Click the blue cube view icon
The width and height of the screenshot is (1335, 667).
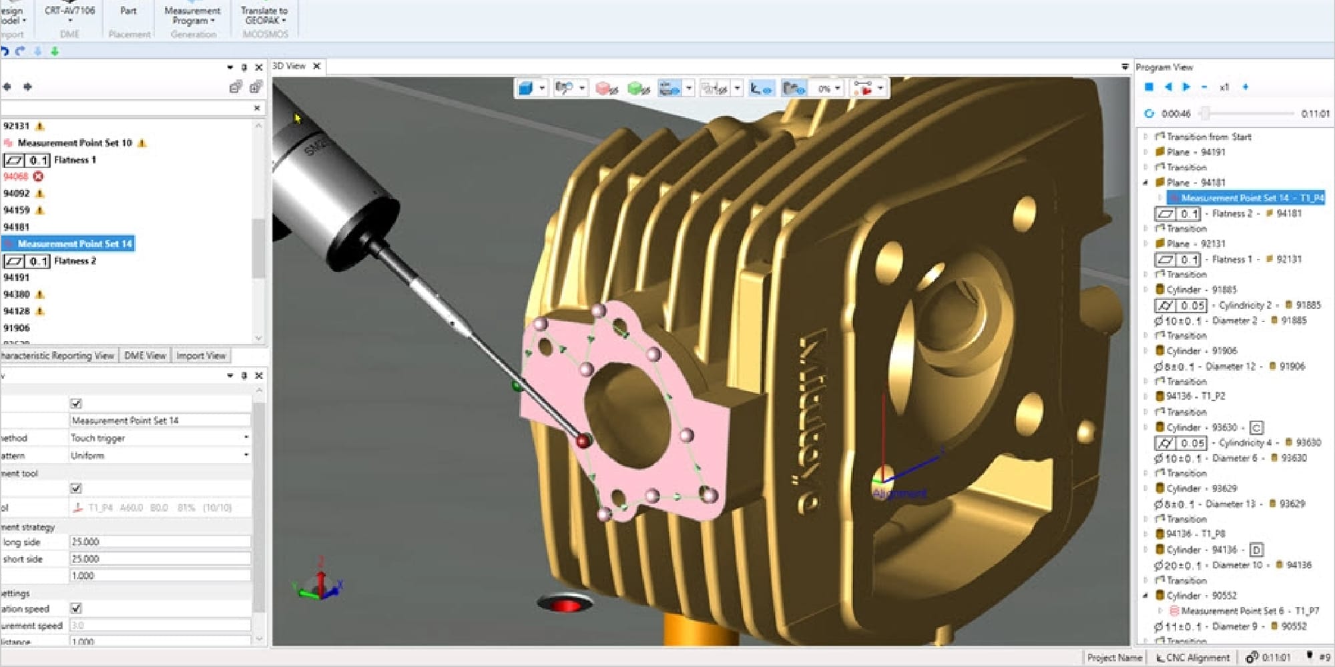pos(526,88)
